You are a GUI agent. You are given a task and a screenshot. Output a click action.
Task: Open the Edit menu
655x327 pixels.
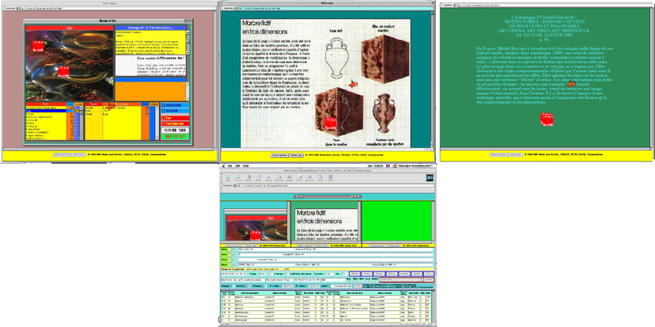coord(237,166)
